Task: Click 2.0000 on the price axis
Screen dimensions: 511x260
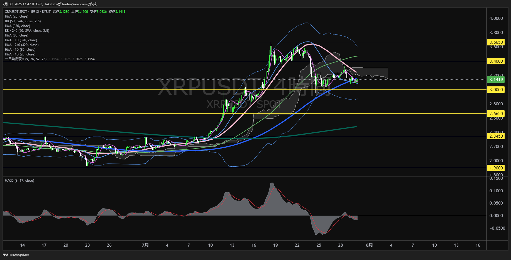Action: tap(496, 161)
